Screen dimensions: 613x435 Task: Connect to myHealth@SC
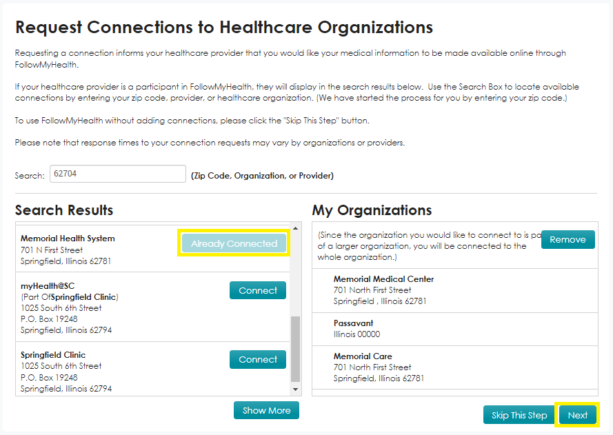[257, 290]
